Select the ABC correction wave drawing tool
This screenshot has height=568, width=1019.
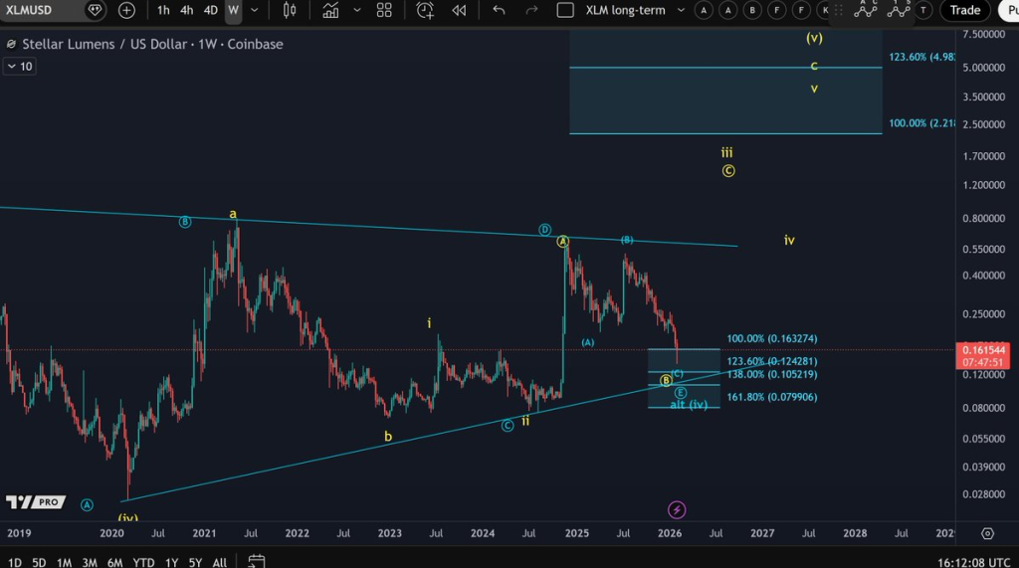(866, 9)
